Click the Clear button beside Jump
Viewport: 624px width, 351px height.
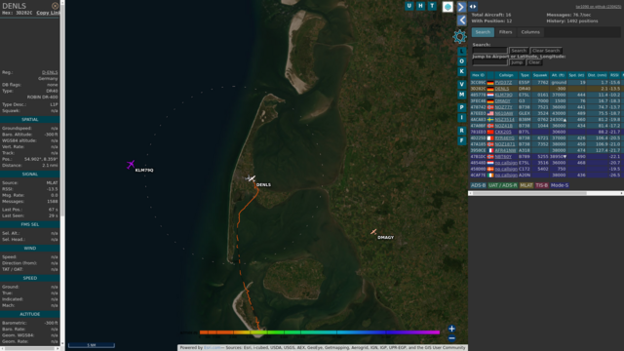(534, 62)
